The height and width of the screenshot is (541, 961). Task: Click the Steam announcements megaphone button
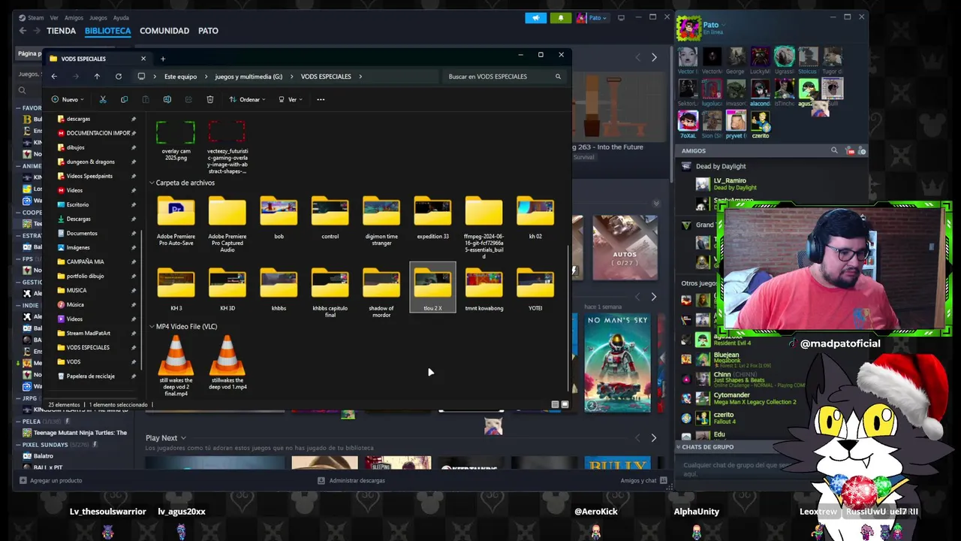(x=536, y=18)
